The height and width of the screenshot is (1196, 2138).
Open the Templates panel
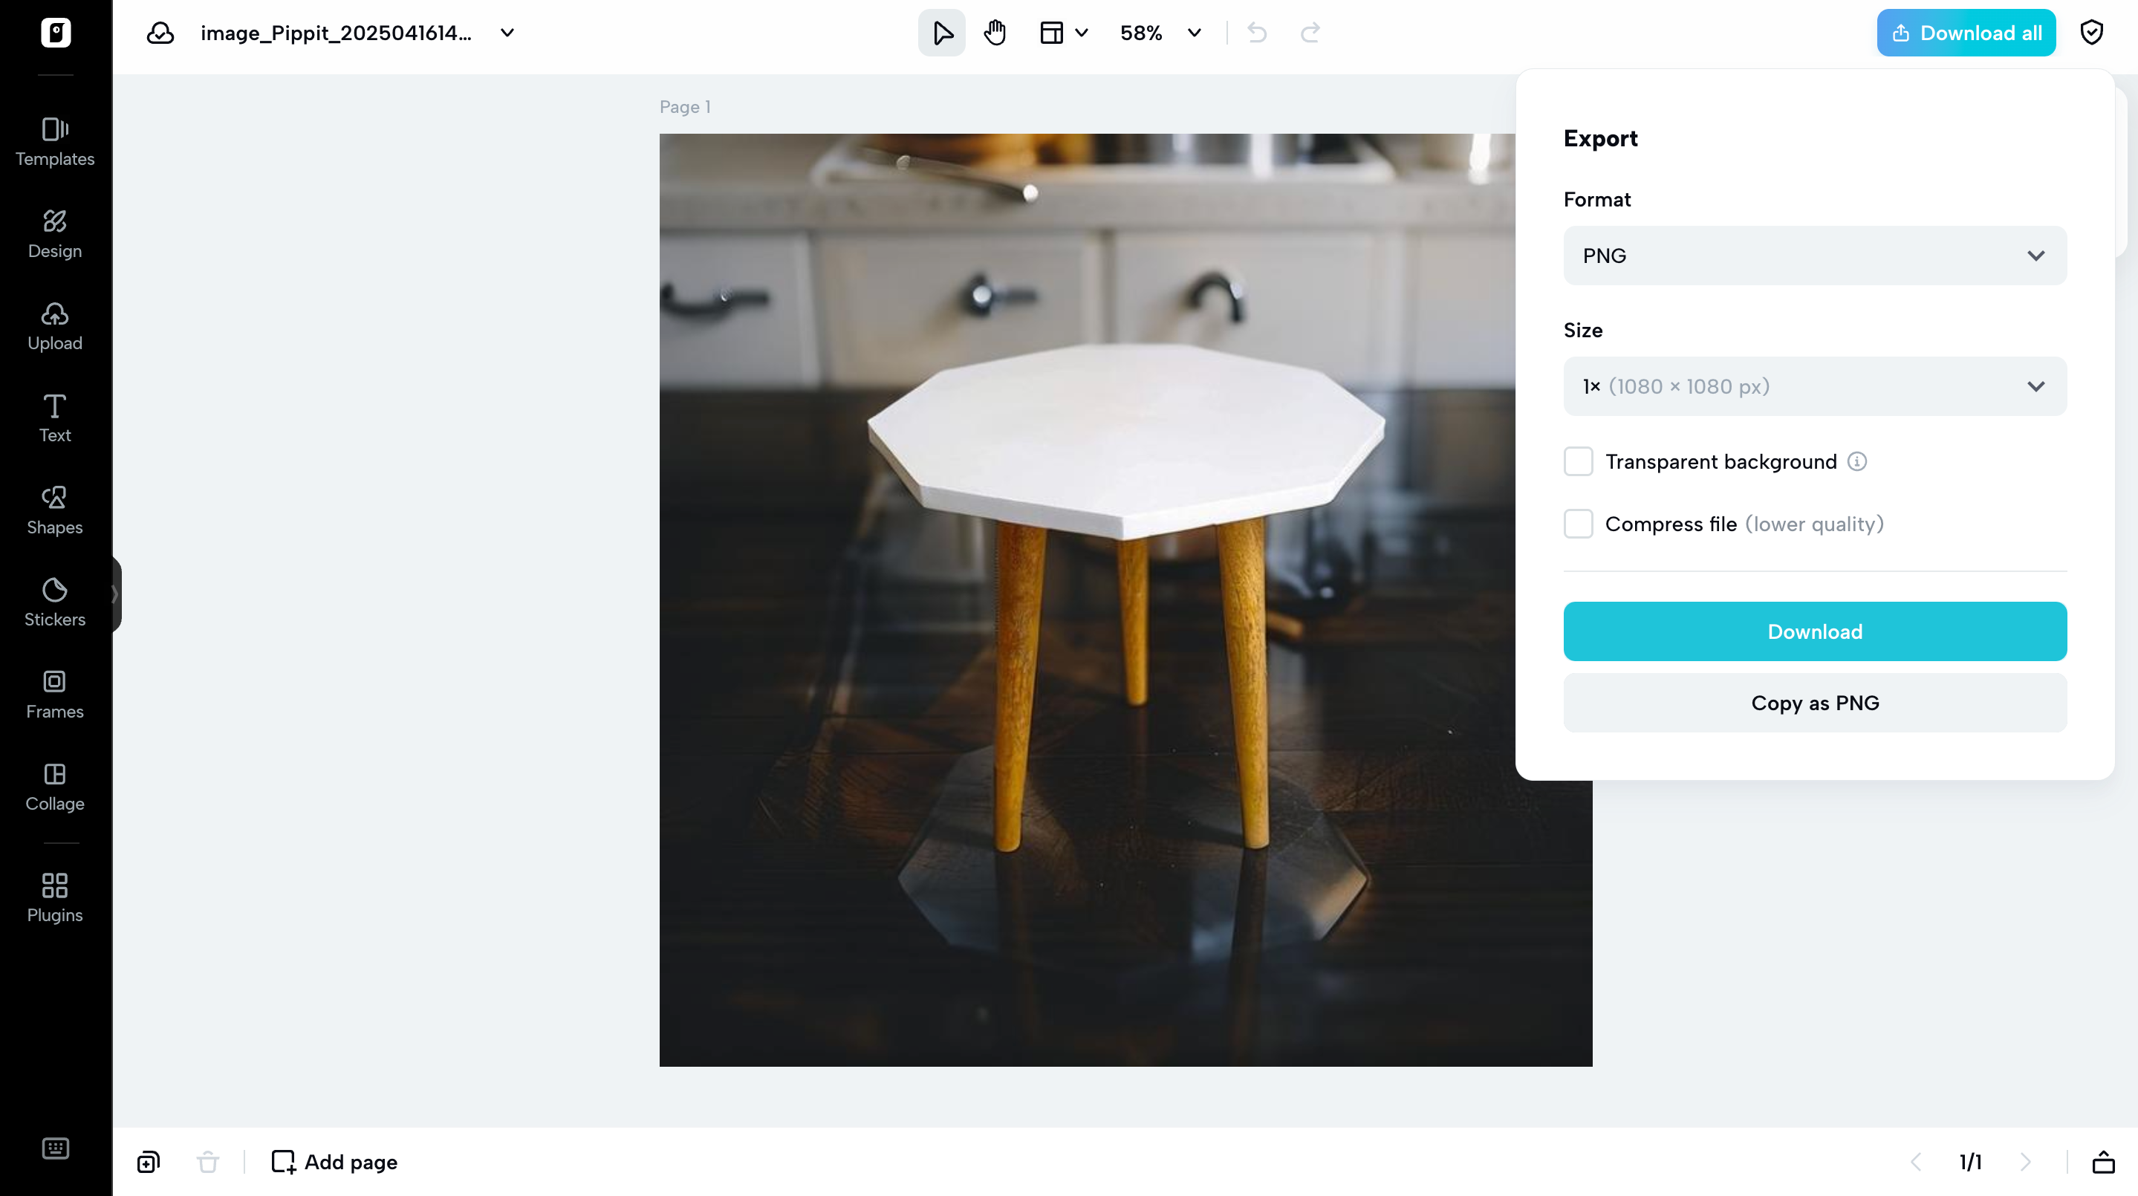[x=55, y=143]
